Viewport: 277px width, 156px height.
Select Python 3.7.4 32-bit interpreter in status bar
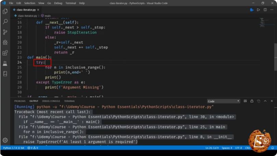(x=14, y=148)
